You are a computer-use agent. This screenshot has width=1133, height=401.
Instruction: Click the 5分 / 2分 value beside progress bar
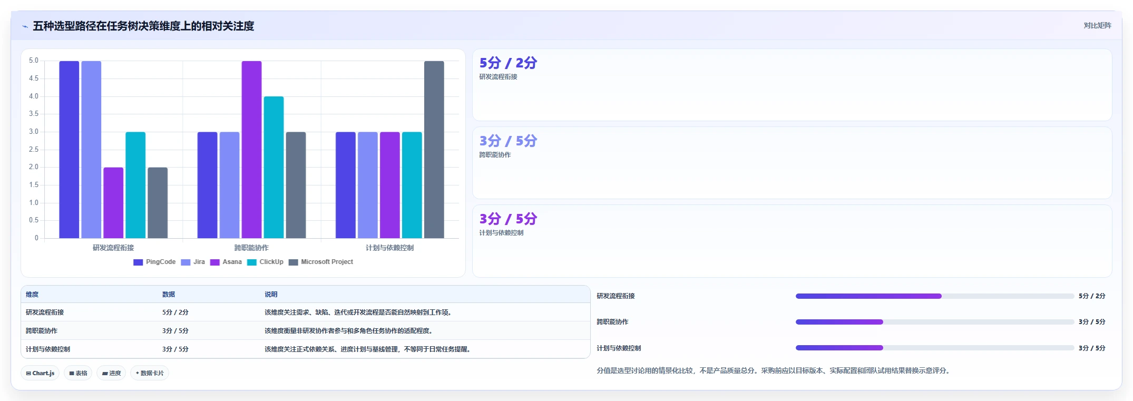(1092, 296)
